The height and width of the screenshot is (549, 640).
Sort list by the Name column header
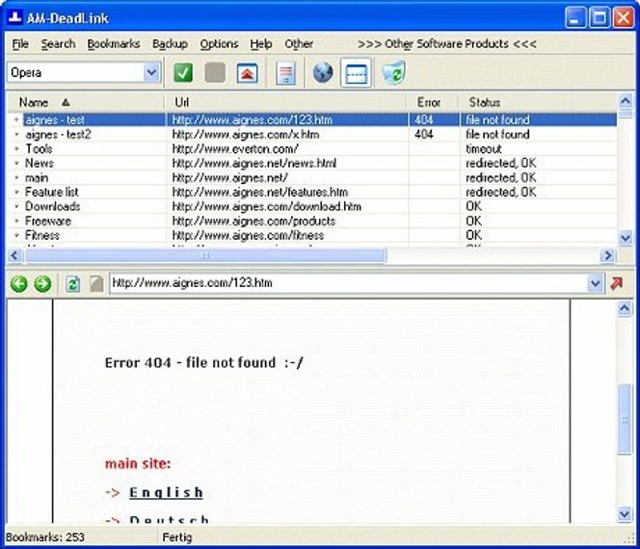(86, 102)
